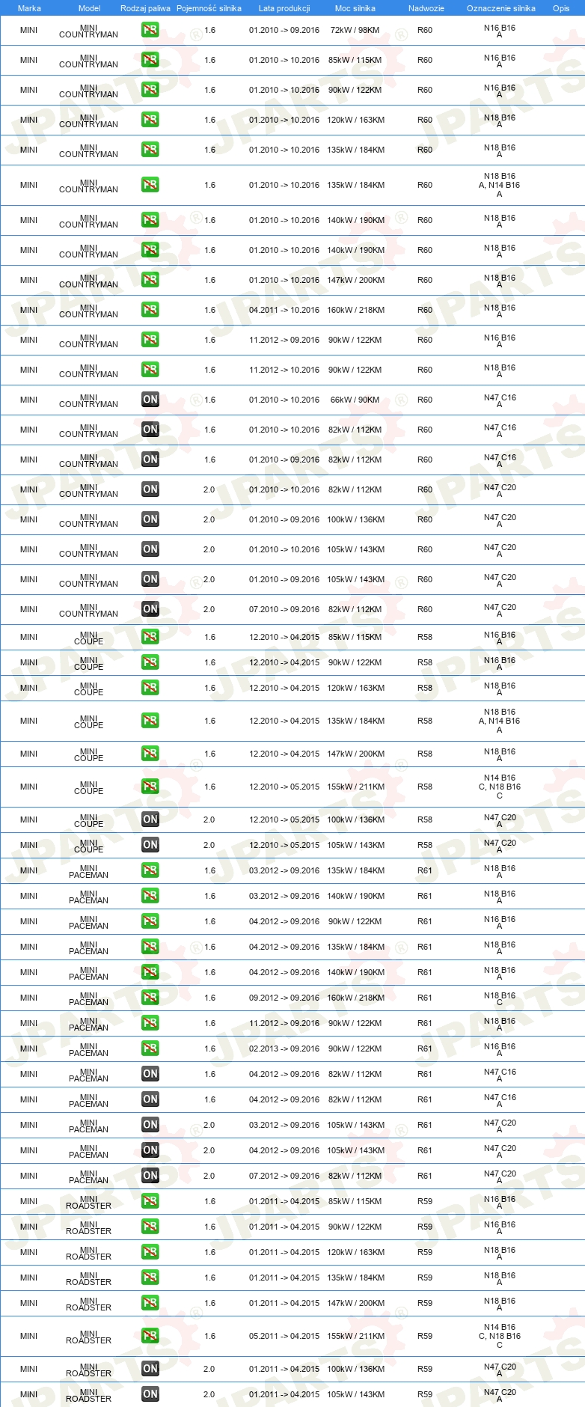The width and height of the screenshot is (585, 1407).
Task: Click diesel ON icon for Countryman 100kW/136KM
Action: coord(150,519)
